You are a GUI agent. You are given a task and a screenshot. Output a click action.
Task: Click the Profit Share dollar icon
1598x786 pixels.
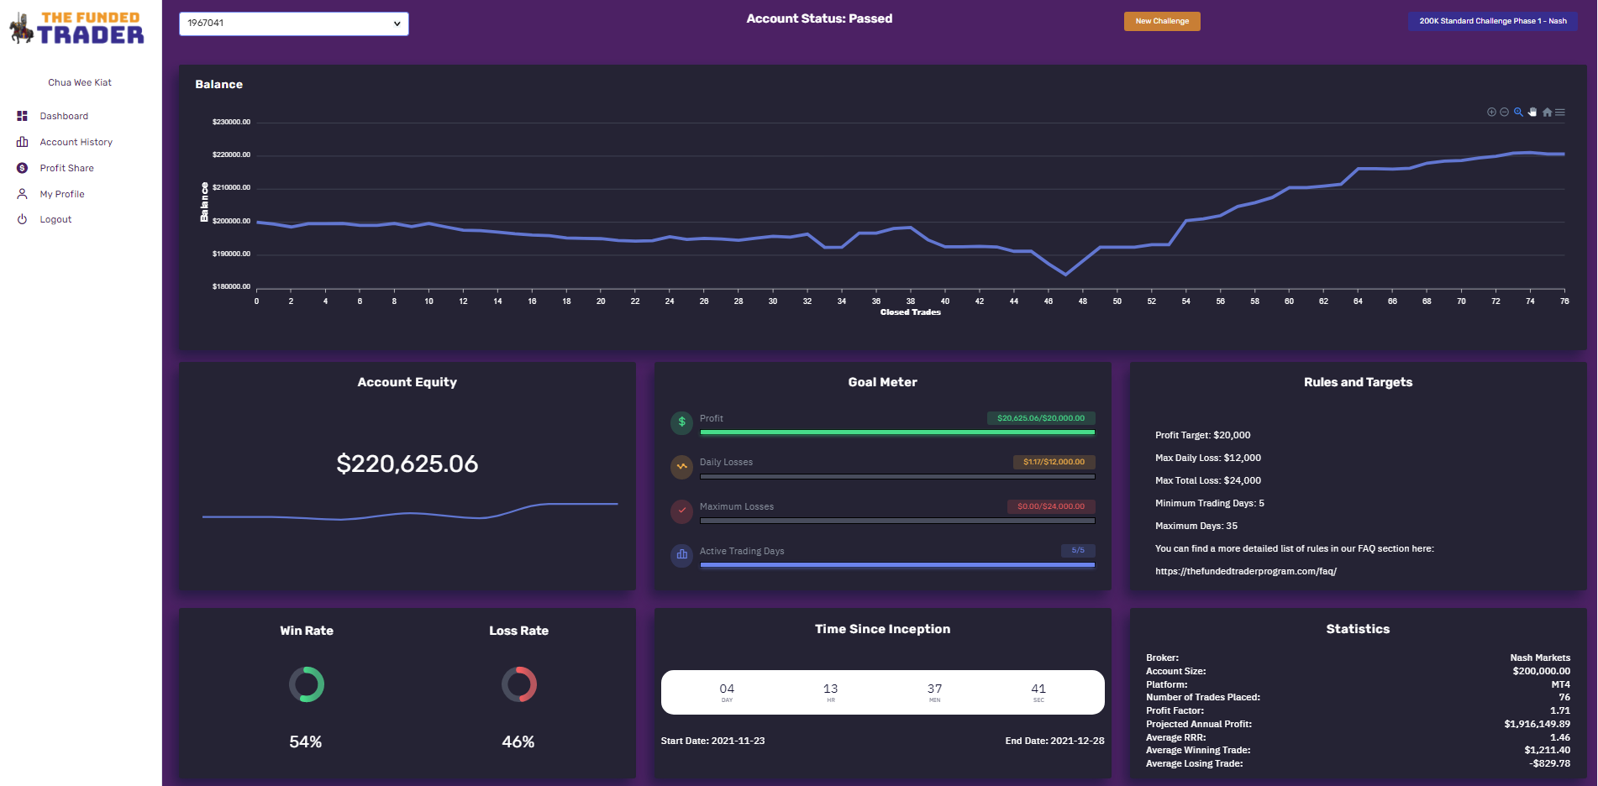23,168
